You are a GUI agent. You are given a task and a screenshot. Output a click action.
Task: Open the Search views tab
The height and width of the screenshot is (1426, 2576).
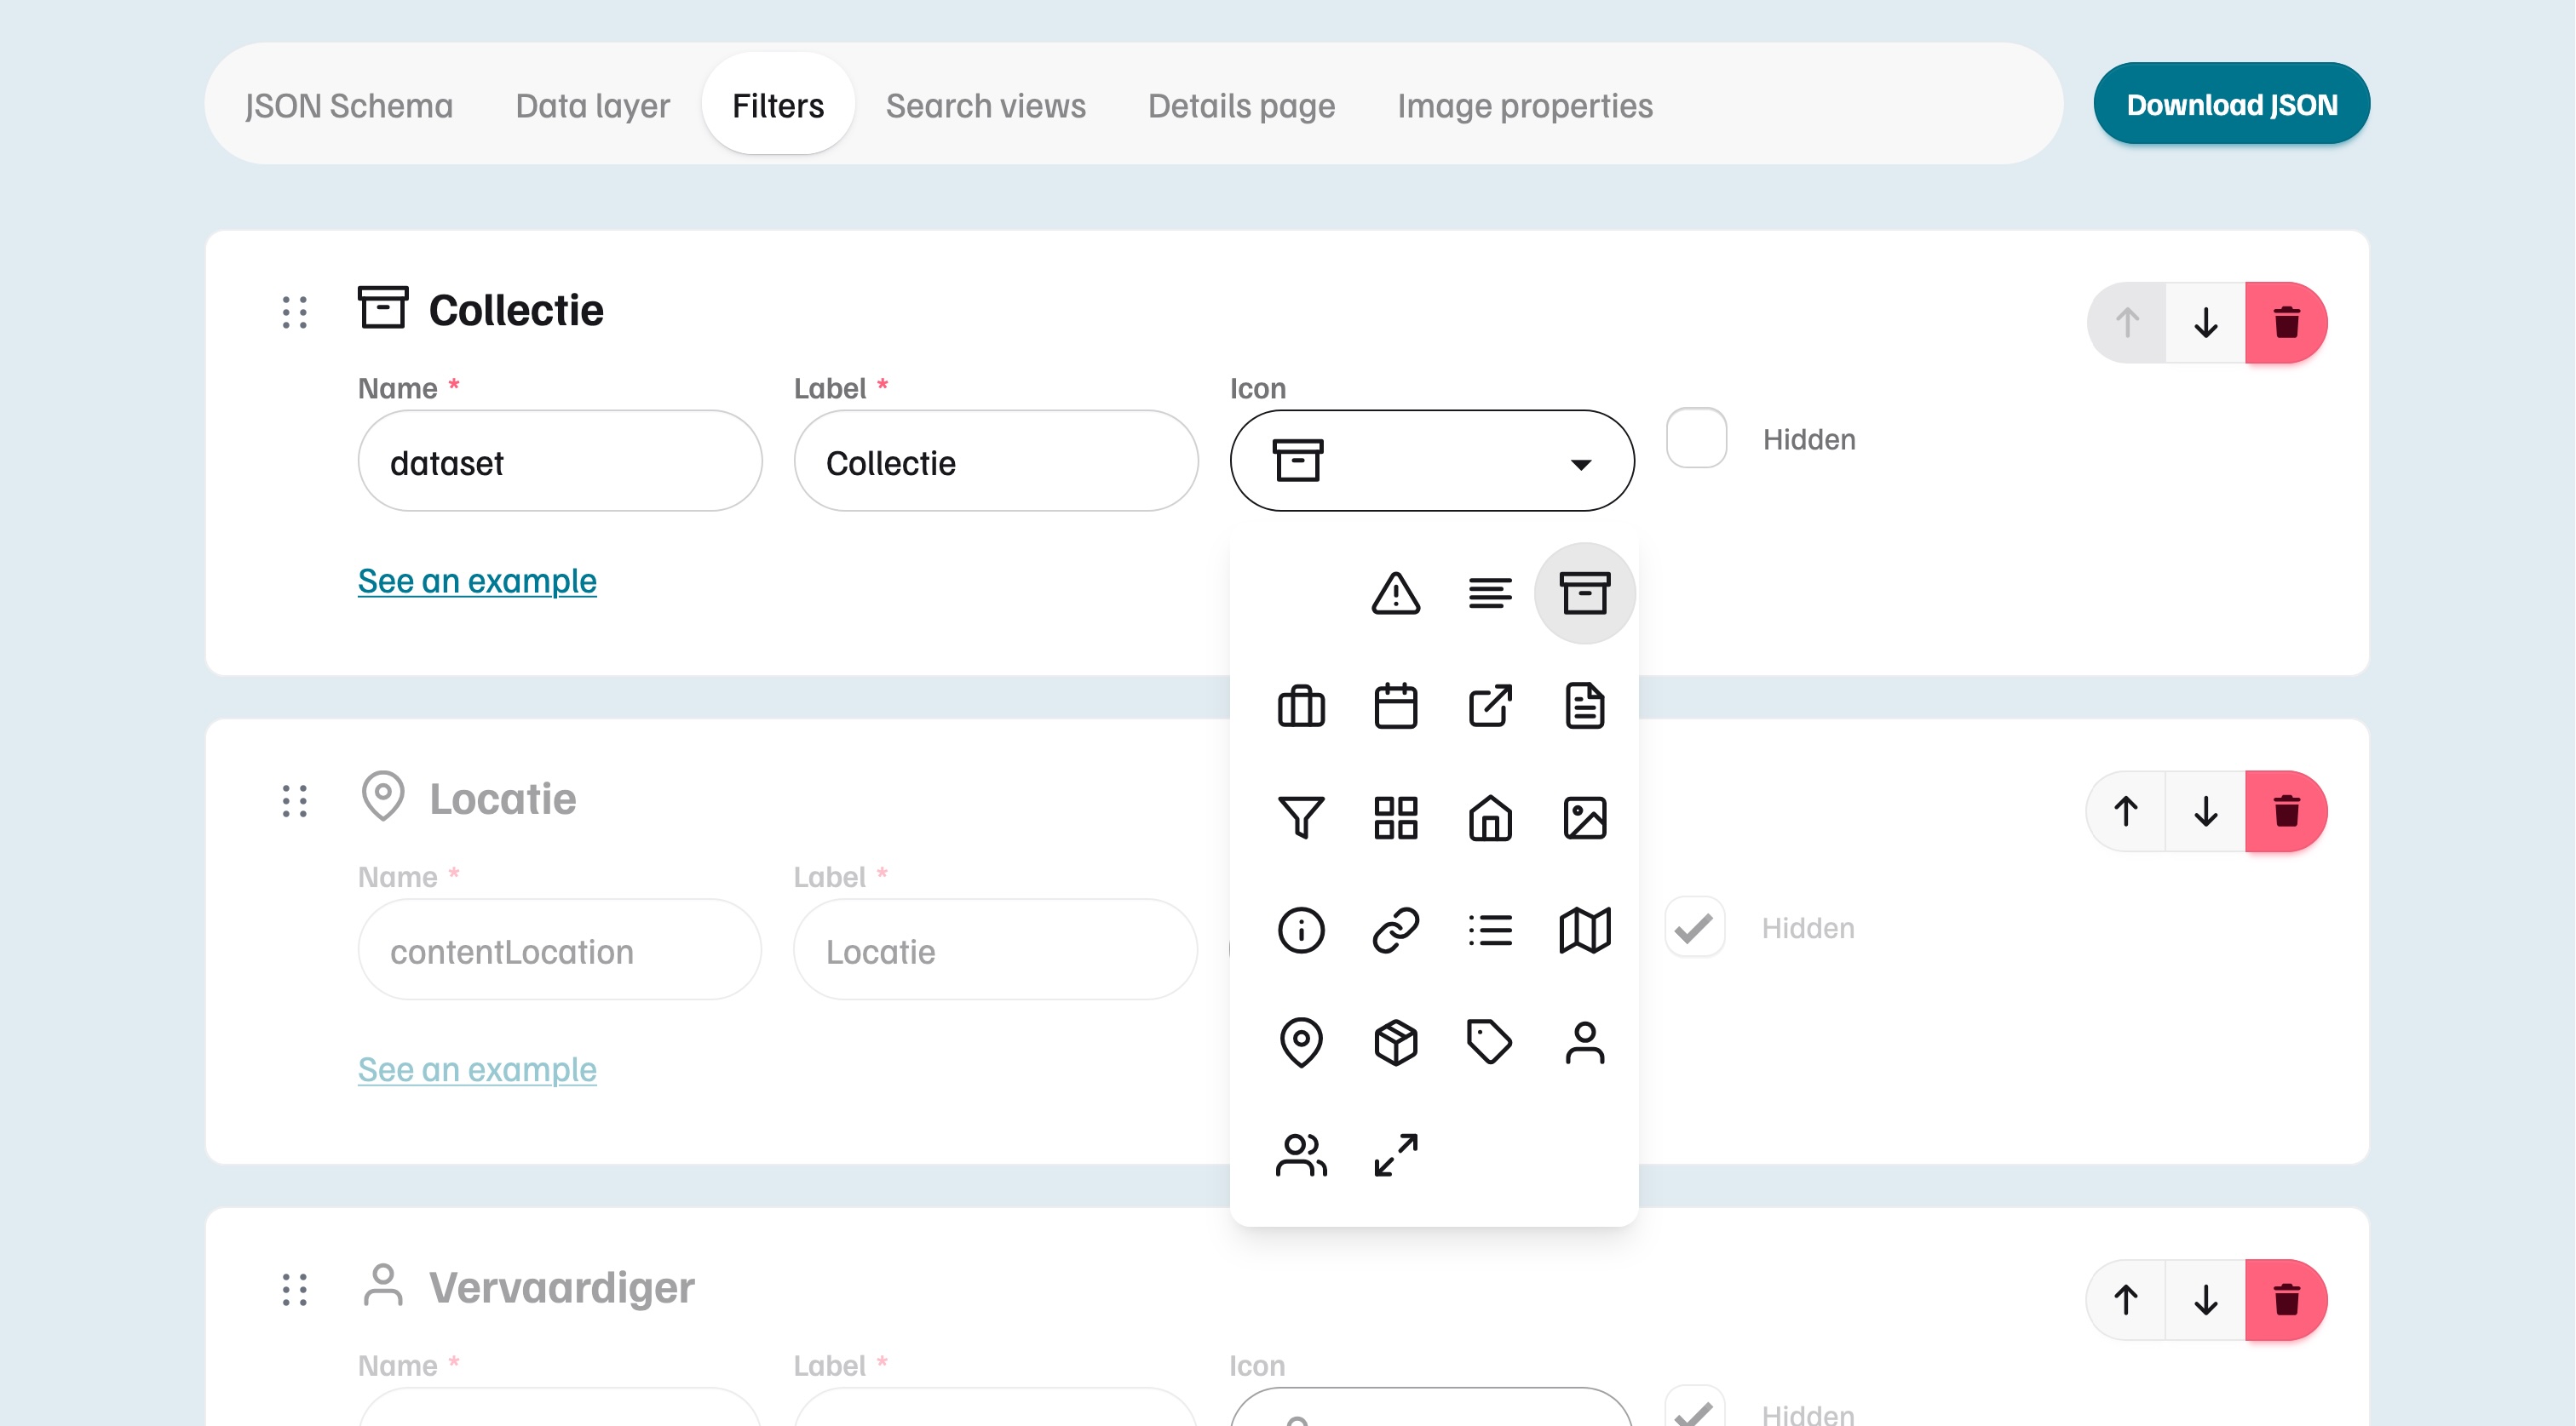click(x=985, y=105)
